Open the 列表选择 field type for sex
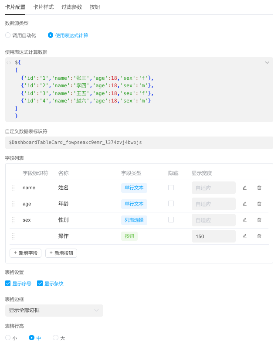This screenshot has width=278, height=345. coord(134,220)
